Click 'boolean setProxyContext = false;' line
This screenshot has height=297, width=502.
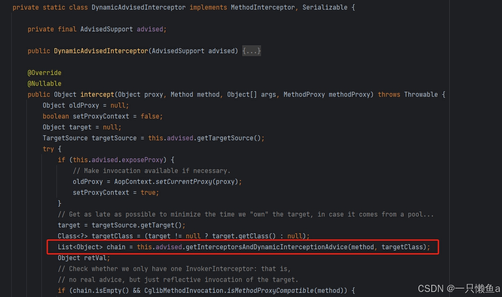pos(103,116)
